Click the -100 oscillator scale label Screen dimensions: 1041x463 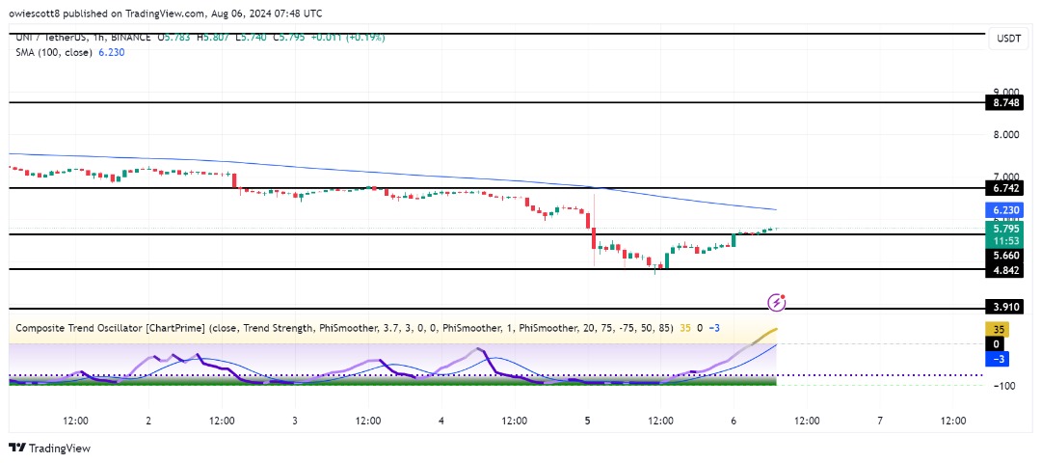pos(1003,386)
